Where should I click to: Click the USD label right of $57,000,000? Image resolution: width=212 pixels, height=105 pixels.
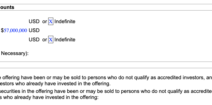[x=34, y=31]
